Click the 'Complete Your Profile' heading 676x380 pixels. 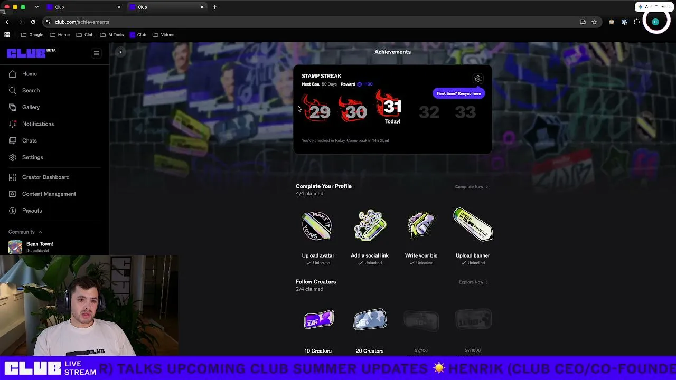tap(324, 186)
